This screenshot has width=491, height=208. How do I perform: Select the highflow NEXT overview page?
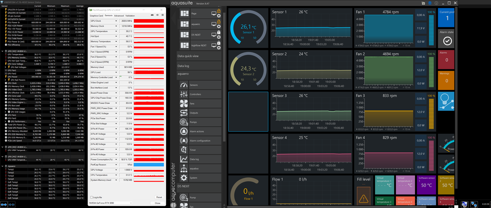click(x=199, y=45)
